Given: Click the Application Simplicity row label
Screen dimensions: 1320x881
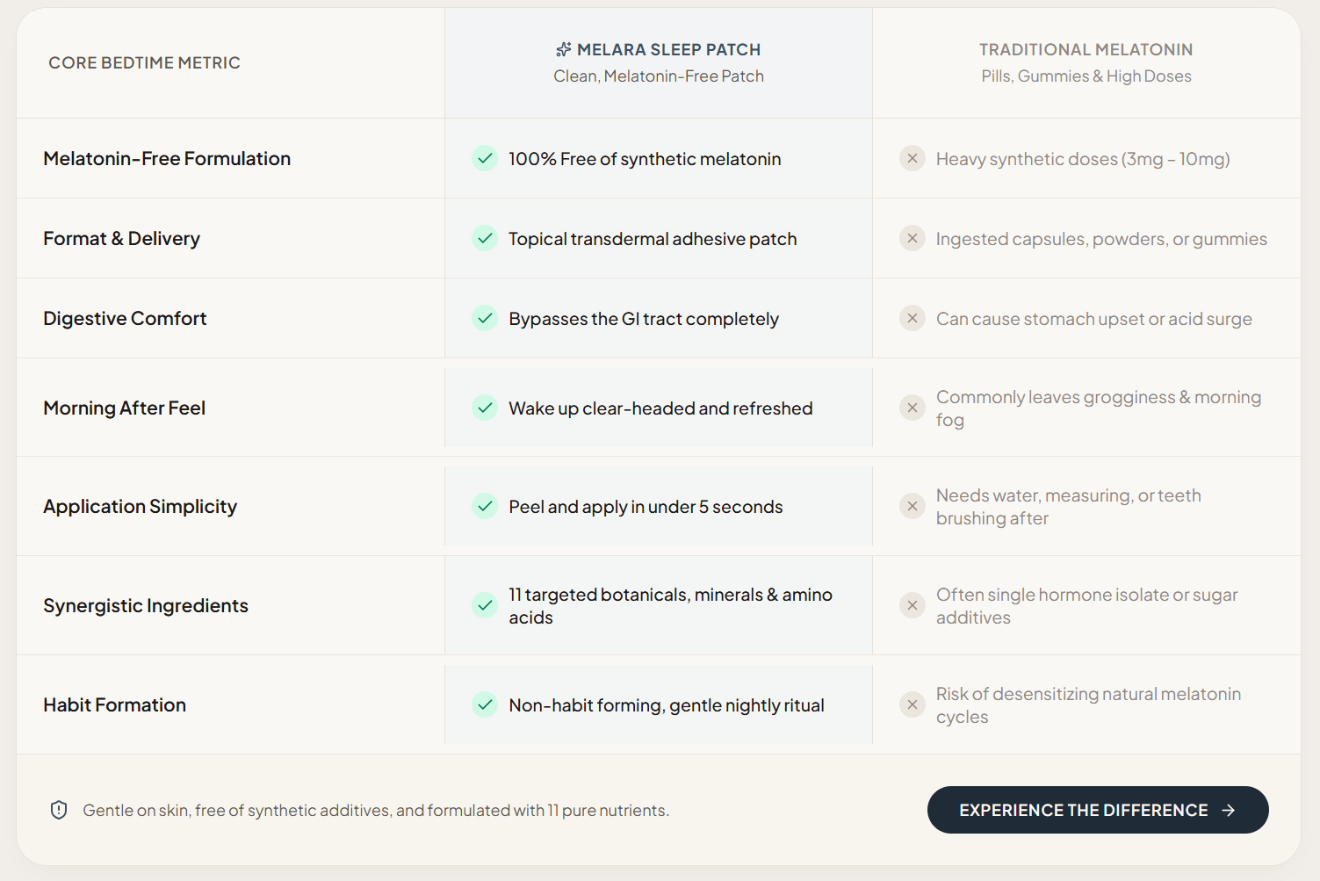Looking at the screenshot, I should pos(140,506).
